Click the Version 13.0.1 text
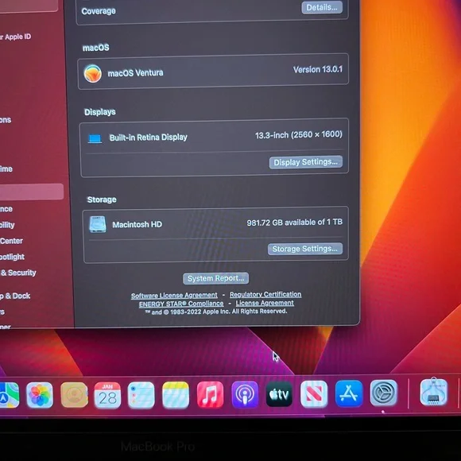This screenshot has width=461, height=461. click(x=317, y=70)
